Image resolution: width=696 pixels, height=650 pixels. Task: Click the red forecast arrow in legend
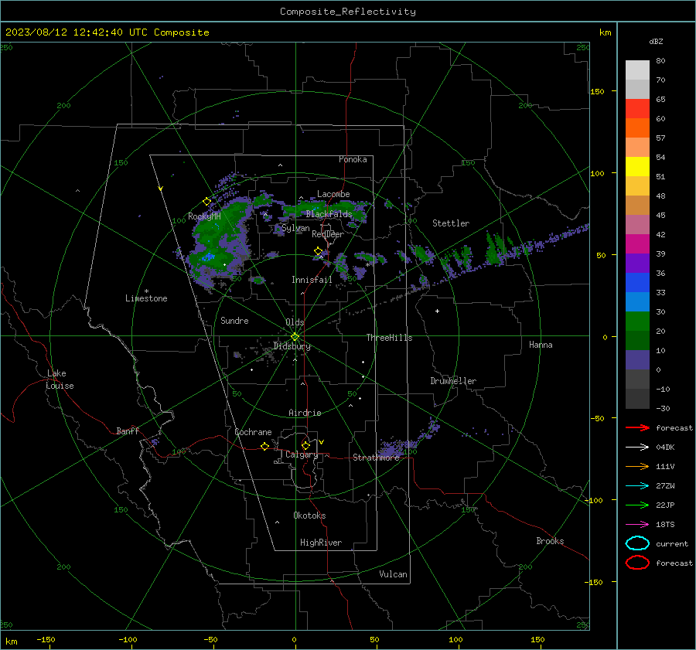tap(637, 427)
